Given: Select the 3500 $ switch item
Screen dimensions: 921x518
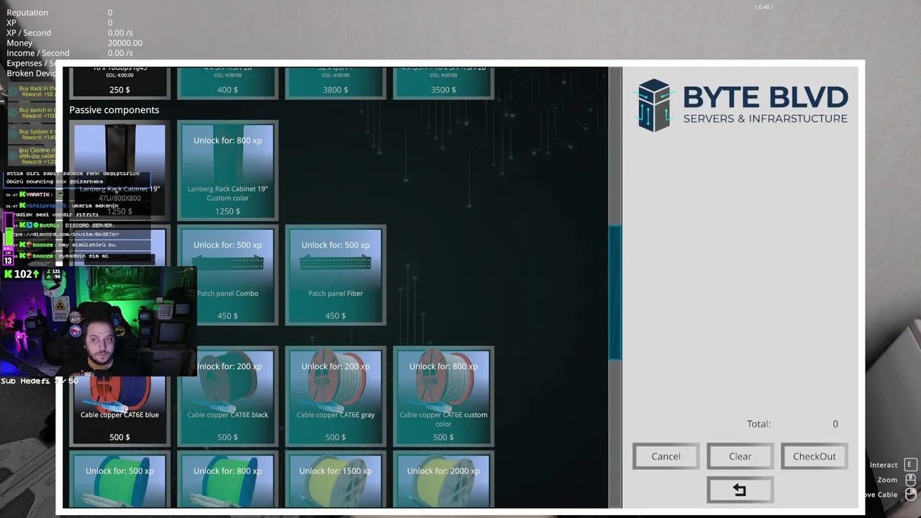Looking at the screenshot, I should 443,83.
